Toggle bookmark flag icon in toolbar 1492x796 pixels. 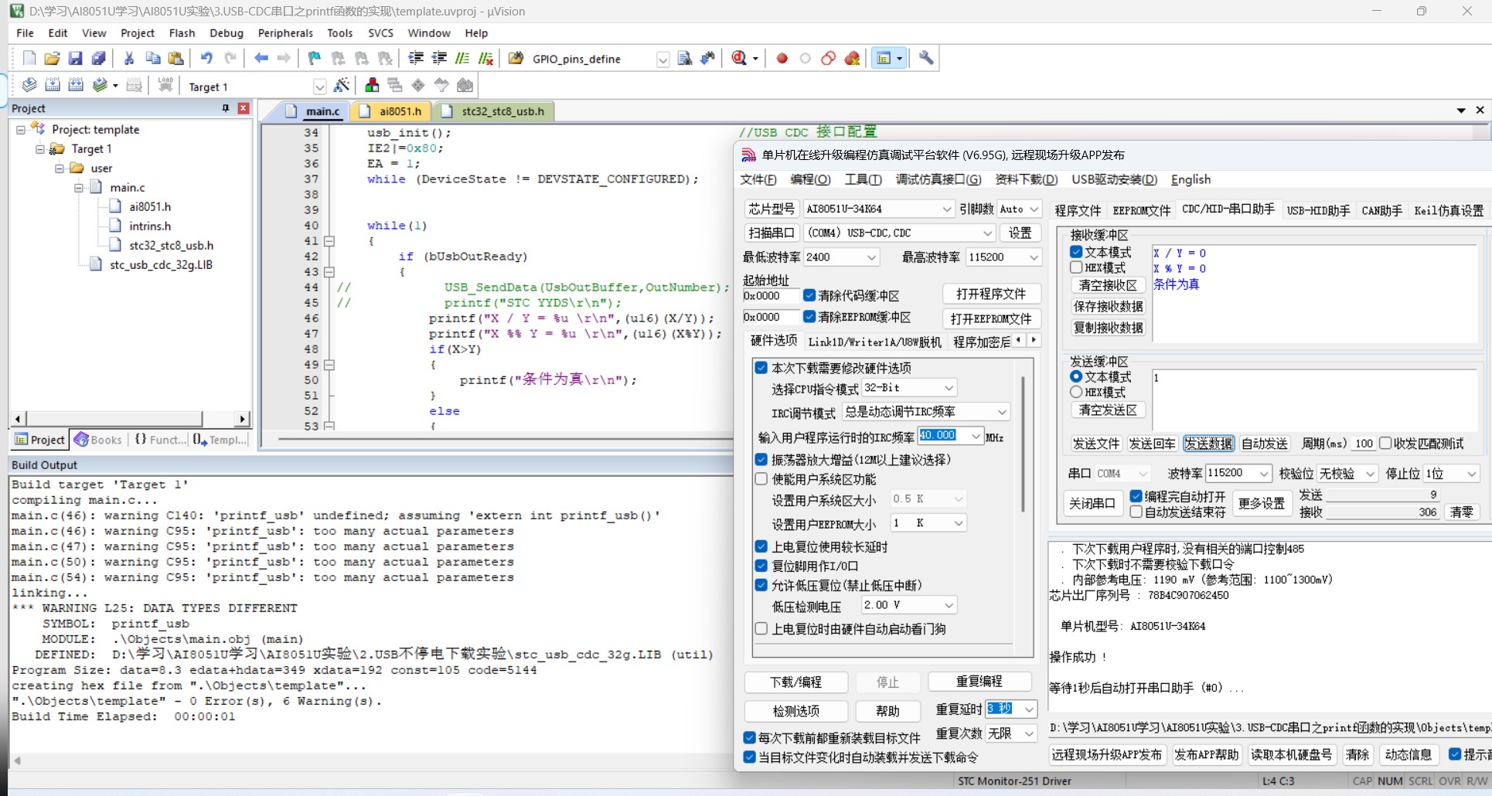point(314,59)
